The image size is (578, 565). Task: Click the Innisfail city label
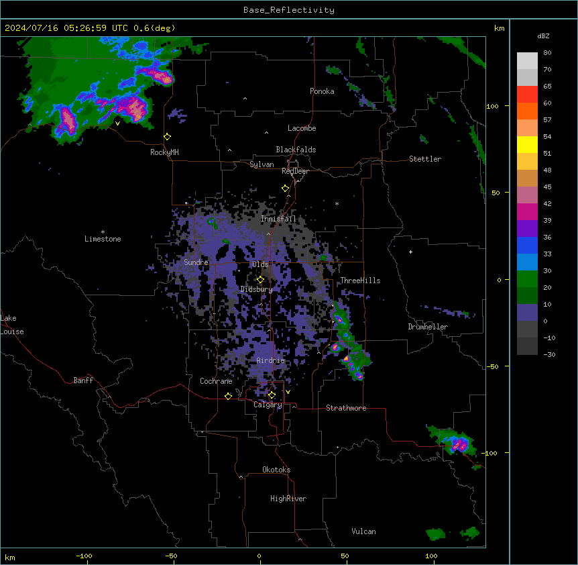[x=278, y=219]
